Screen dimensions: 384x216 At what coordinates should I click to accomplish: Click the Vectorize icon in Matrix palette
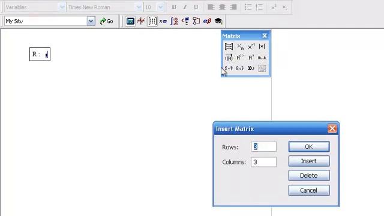pyautogui.click(x=229, y=58)
